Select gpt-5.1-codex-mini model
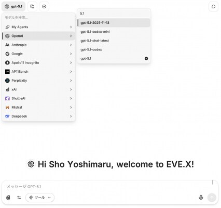This screenshot has width=221, height=208. click(x=114, y=32)
